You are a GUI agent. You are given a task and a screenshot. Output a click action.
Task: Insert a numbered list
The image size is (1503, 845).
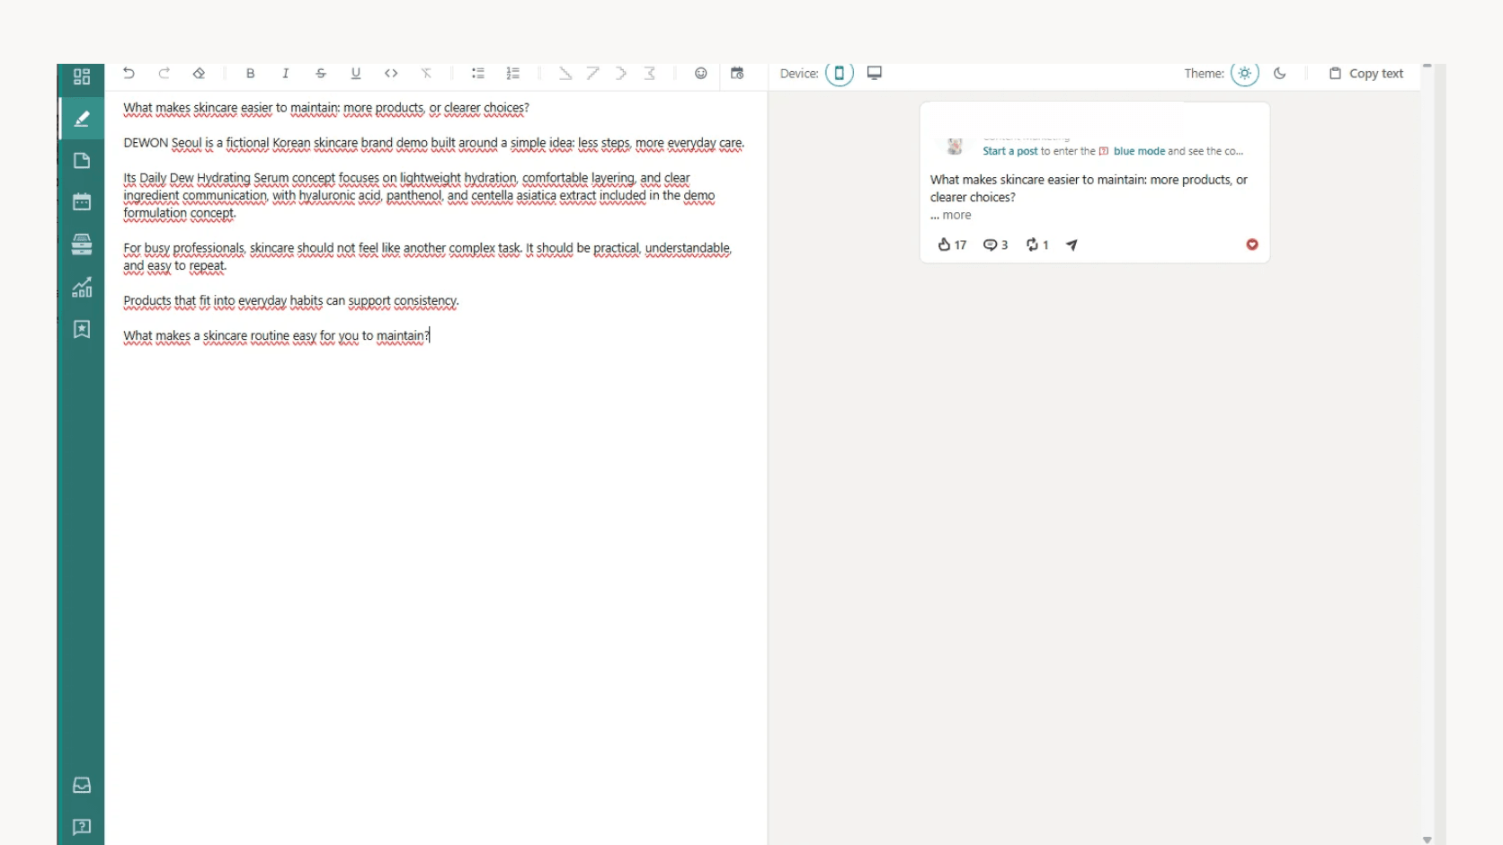[x=513, y=74]
